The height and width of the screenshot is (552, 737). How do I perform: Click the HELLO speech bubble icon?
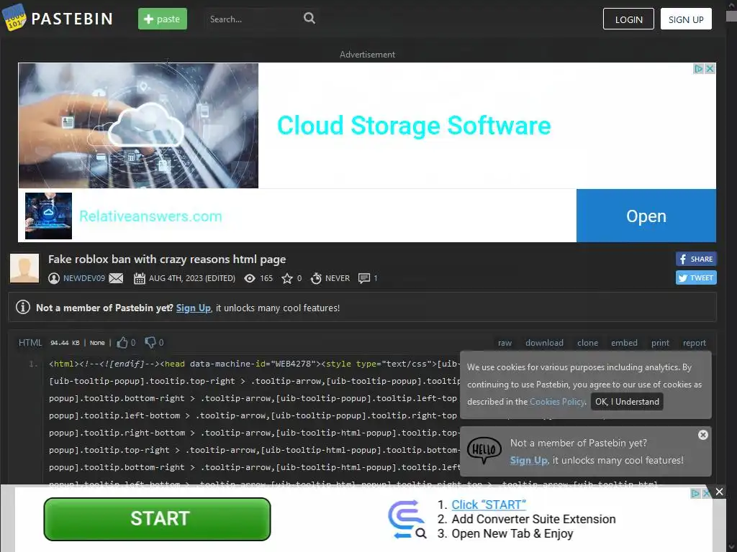(x=484, y=451)
